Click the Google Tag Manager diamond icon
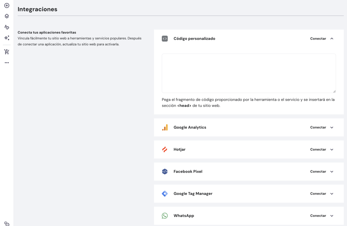The width and height of the screenshot is (347, 226). tap(165, 194)
